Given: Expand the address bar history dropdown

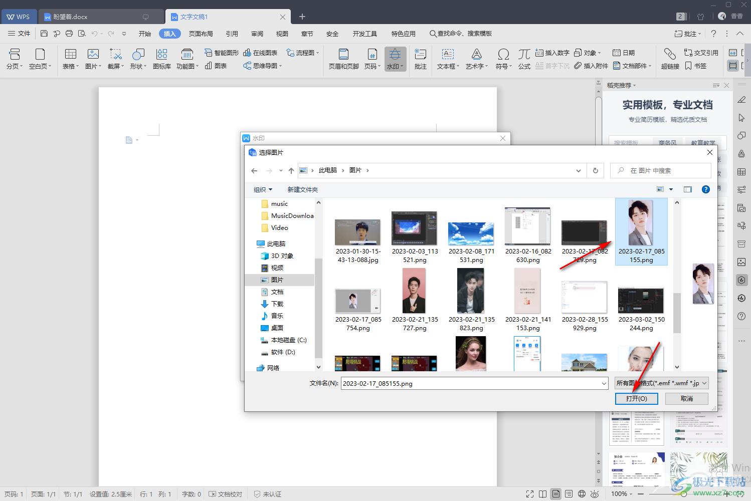Looking at the screenshot, I should 578,170.
